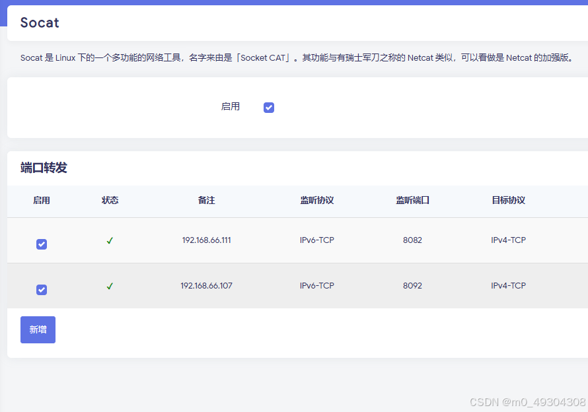
Task: Uncheck 启用 for the 192.168.66.107 rule
Action: (42, 290)
